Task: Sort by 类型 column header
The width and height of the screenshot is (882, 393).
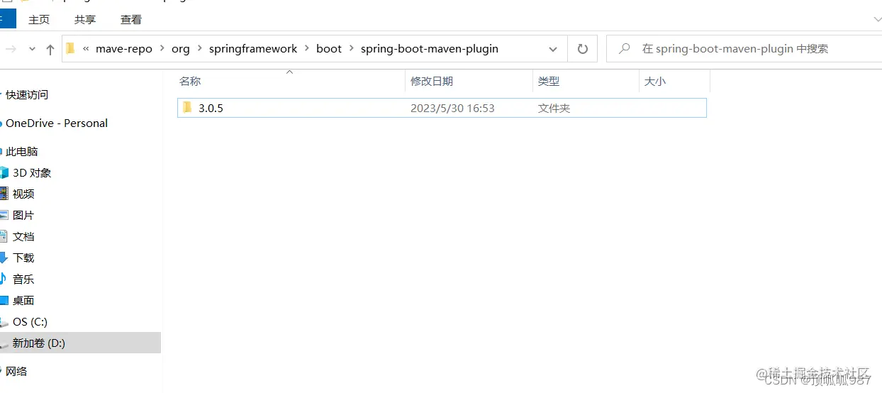Action: [x=549, y=82]
